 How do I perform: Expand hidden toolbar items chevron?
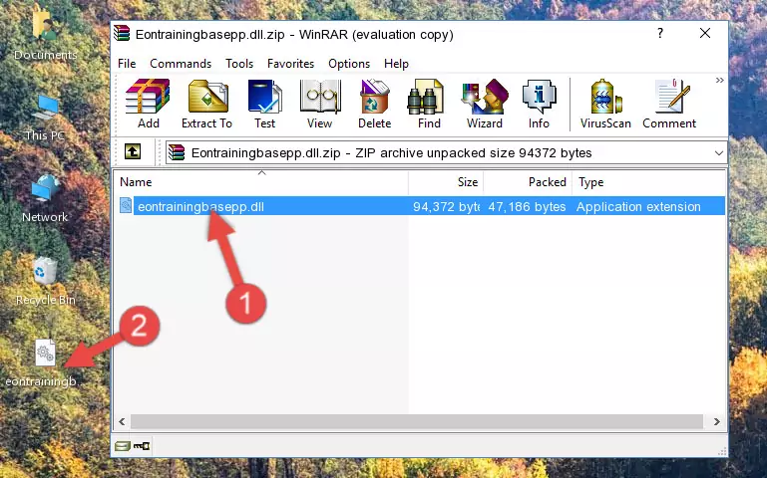719,81
